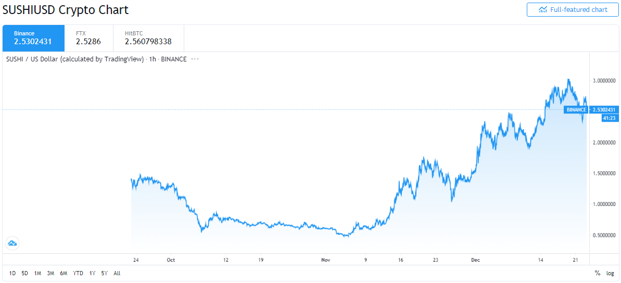Set time range to 1Y
This screenshot has height=283, width=621.
[x=92, y=273]
